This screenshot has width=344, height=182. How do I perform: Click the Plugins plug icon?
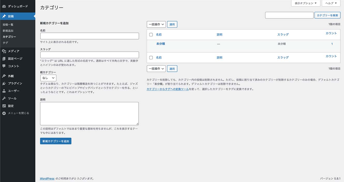point(4,83)
